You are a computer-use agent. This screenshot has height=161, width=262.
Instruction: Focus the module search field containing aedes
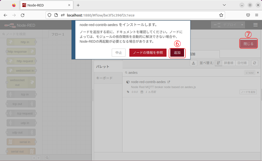[x=181, y=72]
